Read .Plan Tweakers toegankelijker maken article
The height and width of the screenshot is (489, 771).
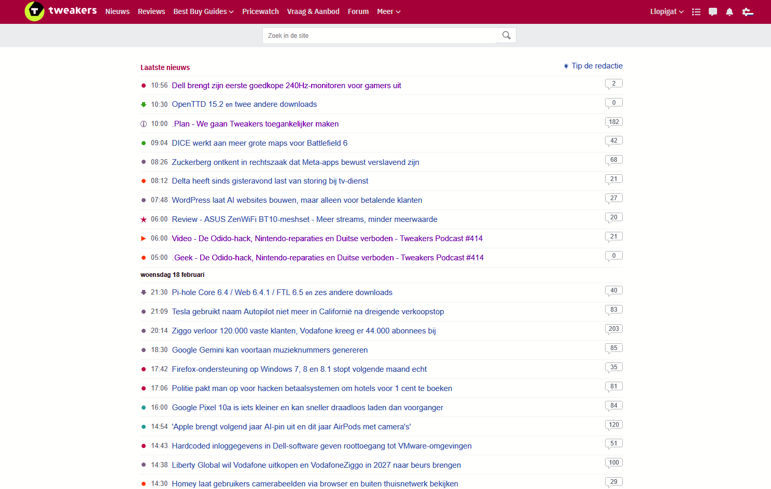point(255,124)
